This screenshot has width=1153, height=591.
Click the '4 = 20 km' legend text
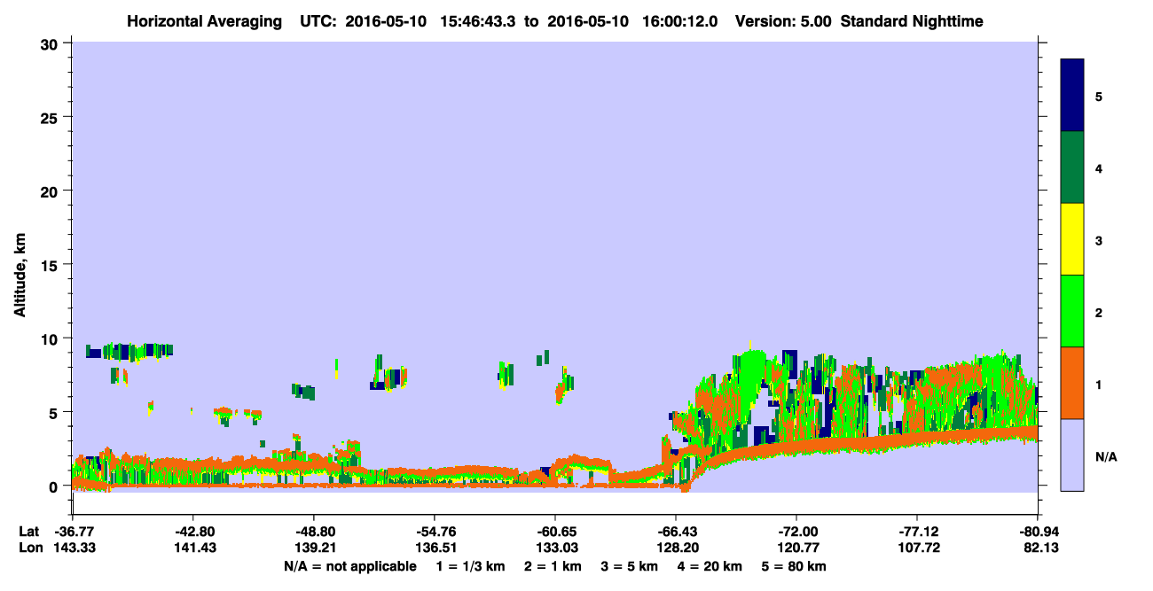click(x=709, y=566)
